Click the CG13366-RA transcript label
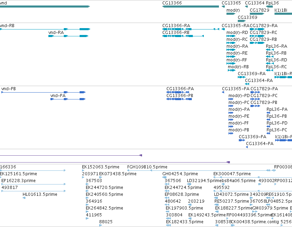The width and height of the screenshot is (292, 227). tap(176, 26)
